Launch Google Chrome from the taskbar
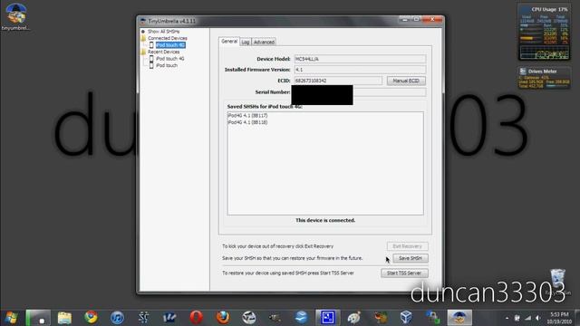Screen dimensions: 580x326 pyautogui.click(x=91, y=318)
